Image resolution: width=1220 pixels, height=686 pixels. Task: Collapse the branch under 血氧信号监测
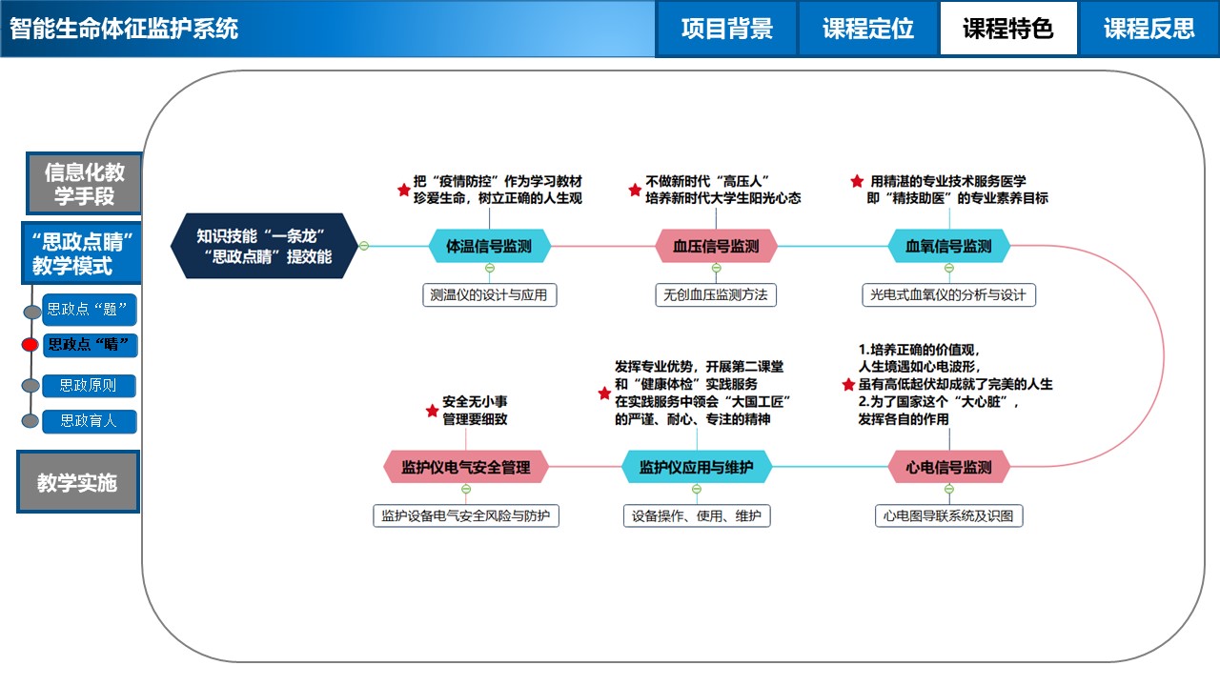click(x=948, y=268)
